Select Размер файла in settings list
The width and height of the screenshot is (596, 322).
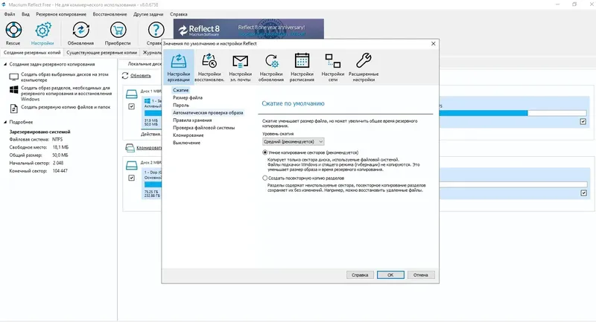coord(188,98)
